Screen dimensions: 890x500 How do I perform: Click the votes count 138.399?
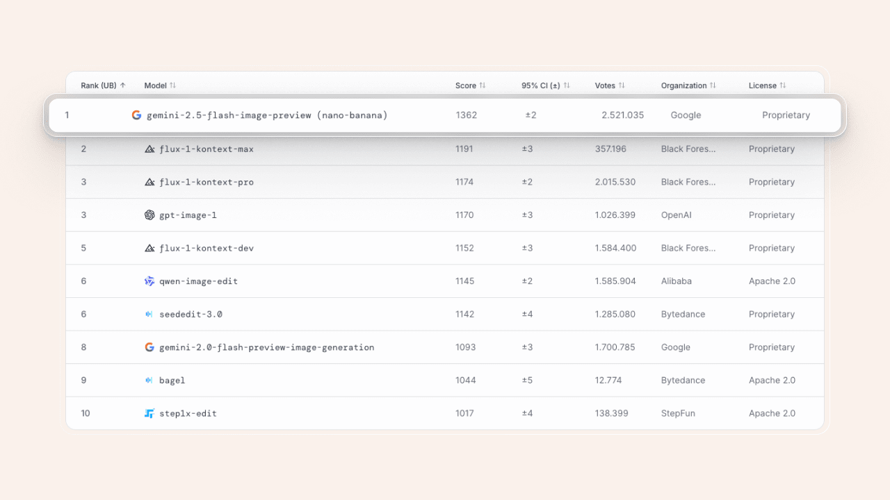(612, 413)
